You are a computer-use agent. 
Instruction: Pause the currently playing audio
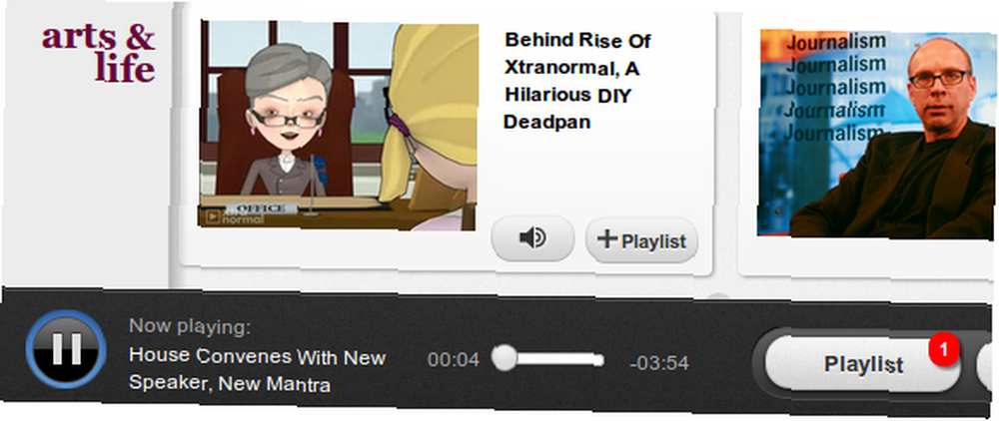pyautogui.click(x=66, y=348)
